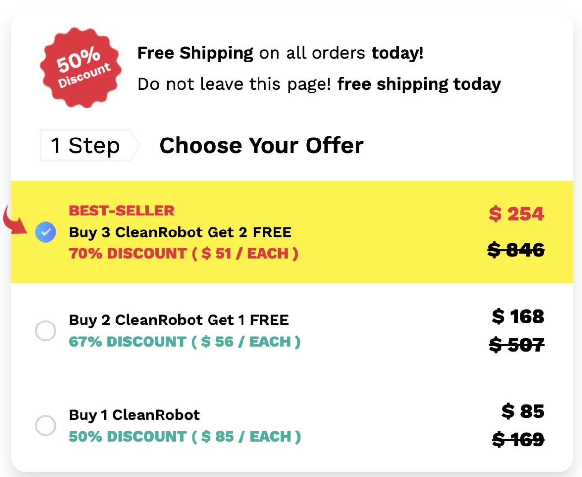582x477 pixels.
Task: Select the Buy 1 CleanRobot radio button
Action: pos(46,426)
